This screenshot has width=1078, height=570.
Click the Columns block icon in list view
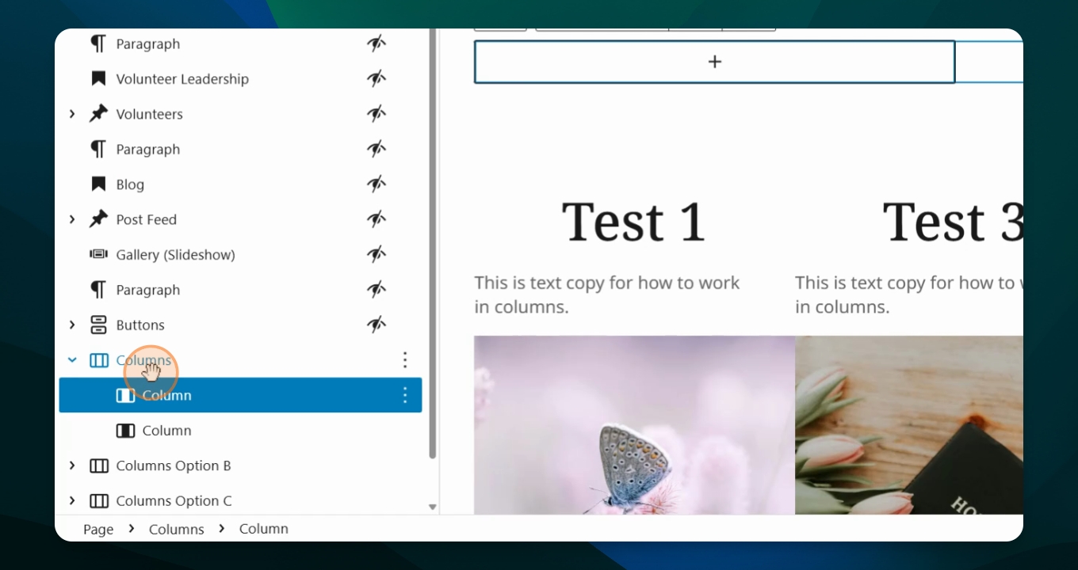98,360
